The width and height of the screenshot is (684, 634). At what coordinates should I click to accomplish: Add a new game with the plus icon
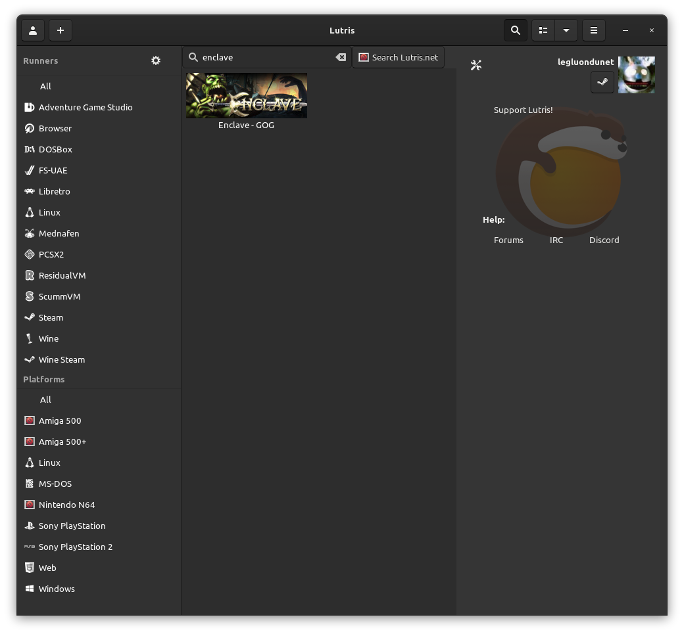coord(61,30)
